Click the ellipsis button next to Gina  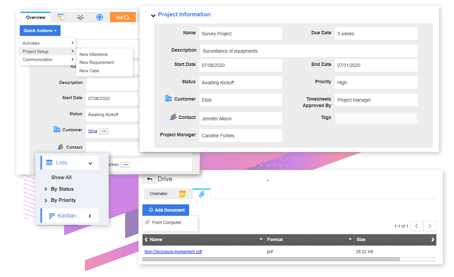pyautogui.click(x=104, y=131)
